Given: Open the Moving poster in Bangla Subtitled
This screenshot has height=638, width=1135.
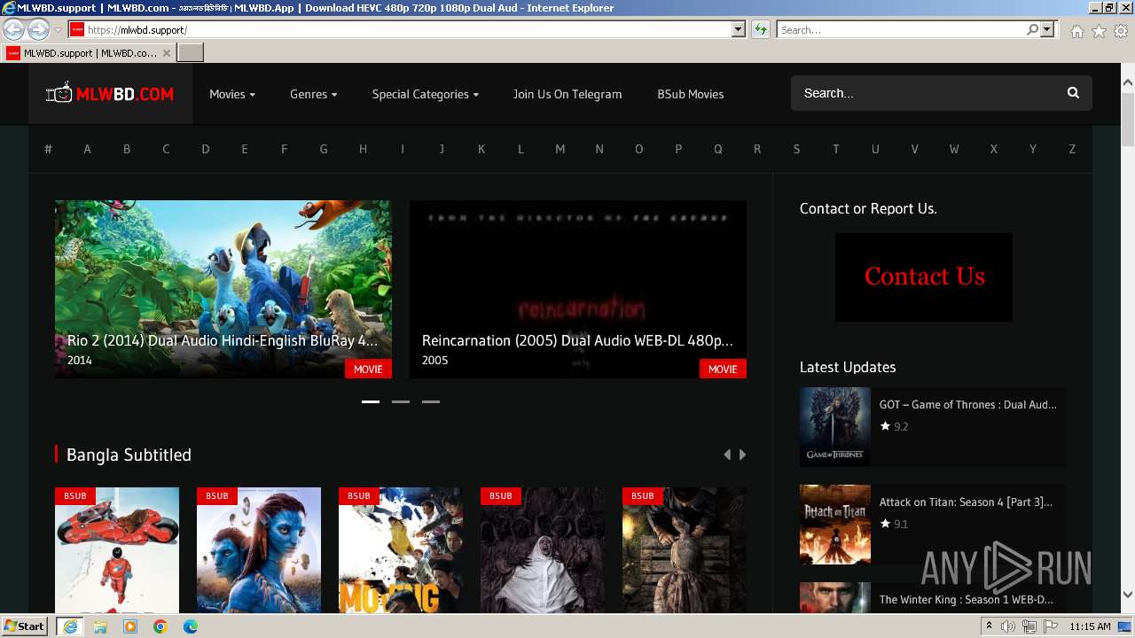Looking at the screenshot, I should [x=401, y=550].
